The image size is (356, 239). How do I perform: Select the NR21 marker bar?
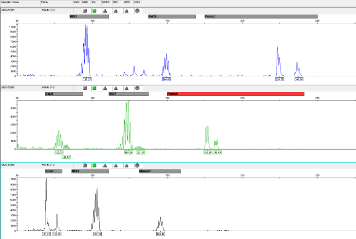89,17
